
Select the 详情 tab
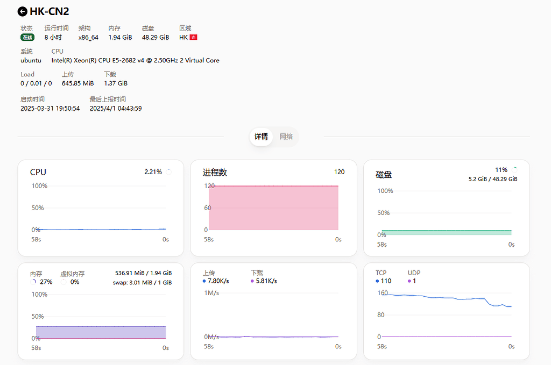261,137
